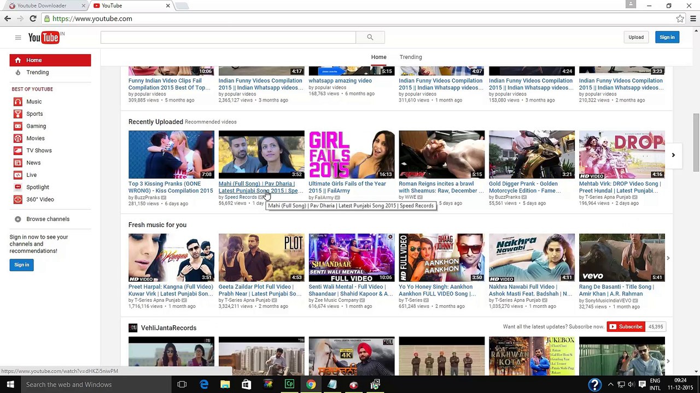Subscribe to VehliJantaRecords channel
The width and height of the screenshot is (700, 393).
click(626, 326)
